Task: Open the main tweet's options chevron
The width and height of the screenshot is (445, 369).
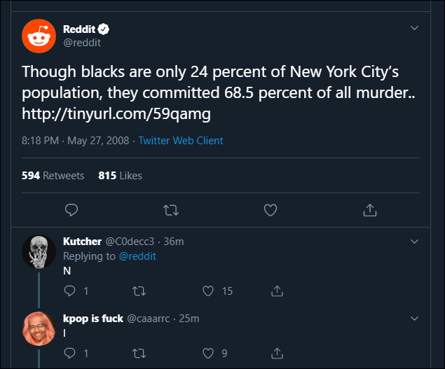Action: click(x=414, y=29)
